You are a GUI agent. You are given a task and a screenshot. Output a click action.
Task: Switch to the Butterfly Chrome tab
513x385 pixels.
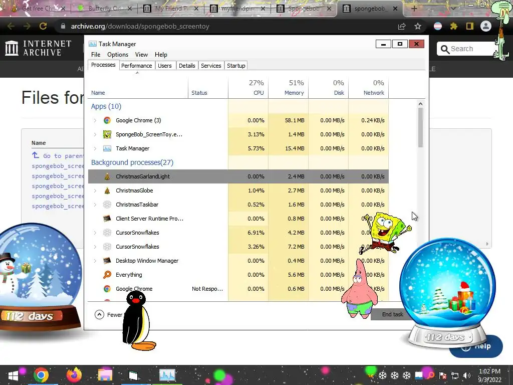pos(104,9)
